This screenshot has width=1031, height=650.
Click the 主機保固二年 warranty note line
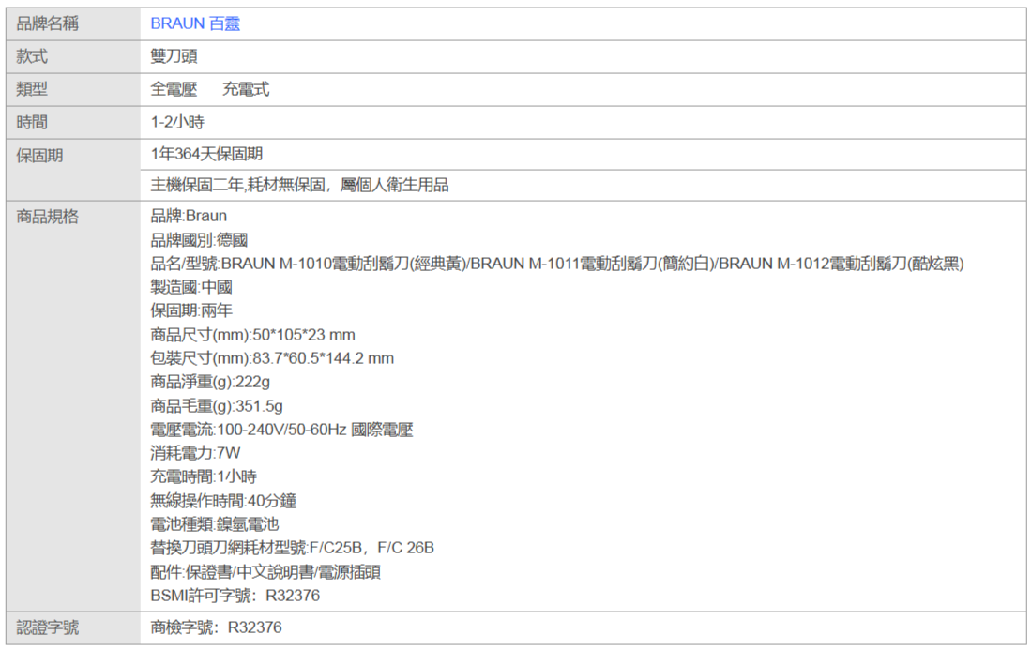pyautogui.click(x=299, y=186)
